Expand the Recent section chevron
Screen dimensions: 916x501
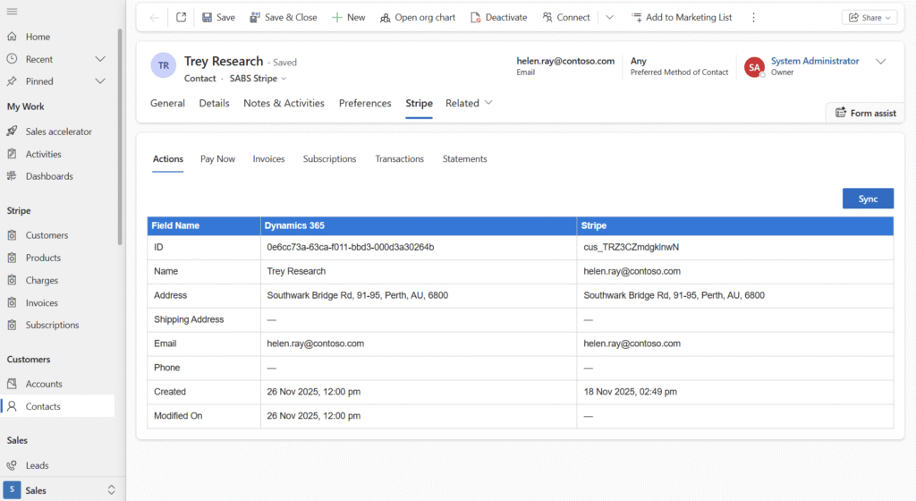(100, 59)
